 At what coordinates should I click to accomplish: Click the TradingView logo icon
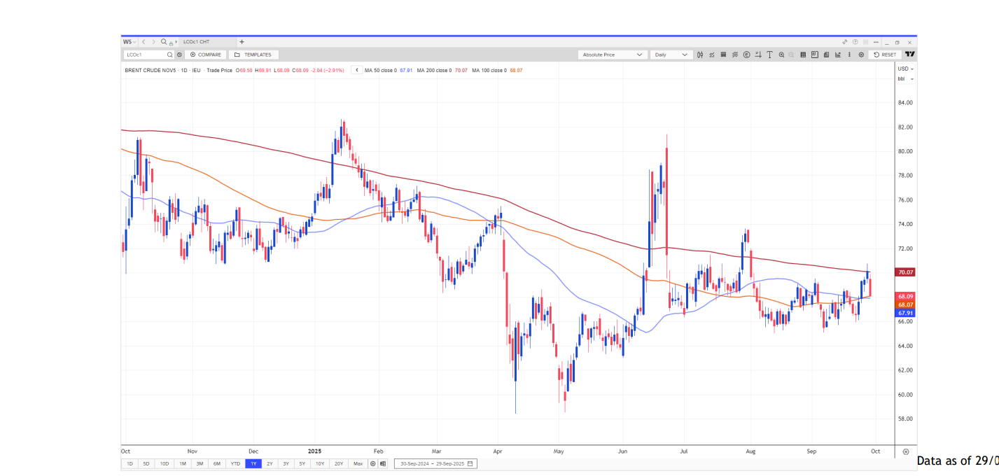pyautogui.click(x=909, y=55)
